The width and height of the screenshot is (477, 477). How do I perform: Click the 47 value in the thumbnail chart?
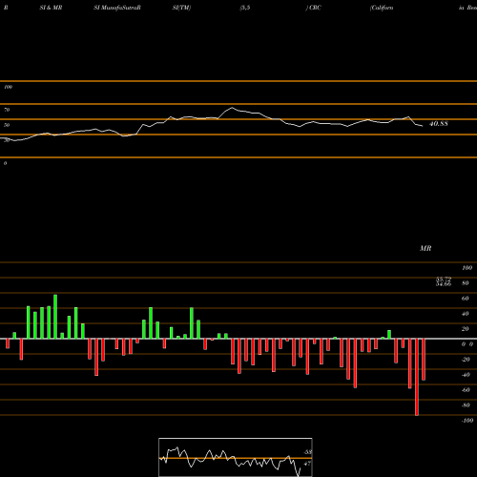tap(307, 464)
